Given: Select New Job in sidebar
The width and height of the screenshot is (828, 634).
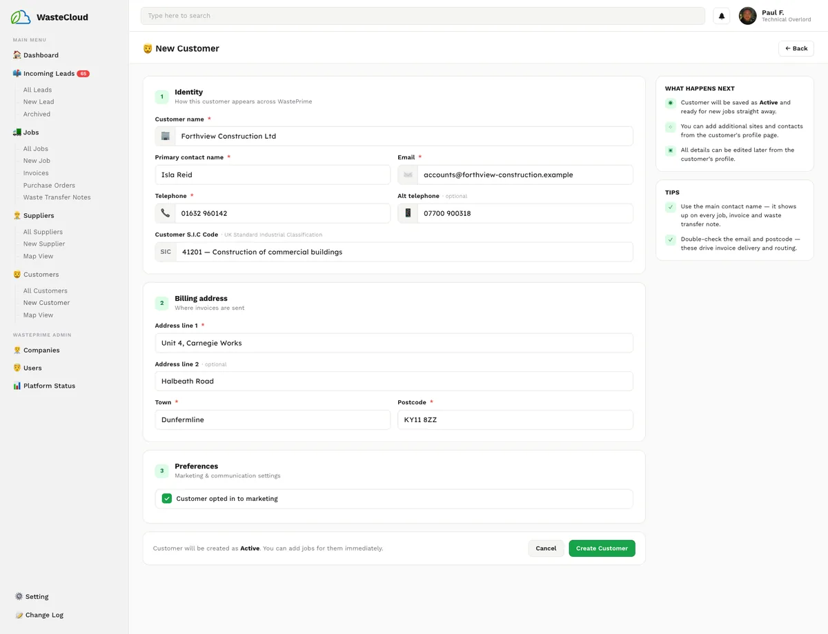Looking at the screenshot, I should [37, 161].
